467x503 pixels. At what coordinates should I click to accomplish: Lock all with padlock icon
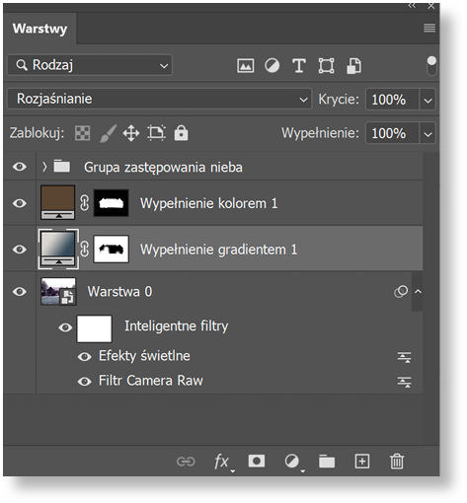click(x=181, y=133)
